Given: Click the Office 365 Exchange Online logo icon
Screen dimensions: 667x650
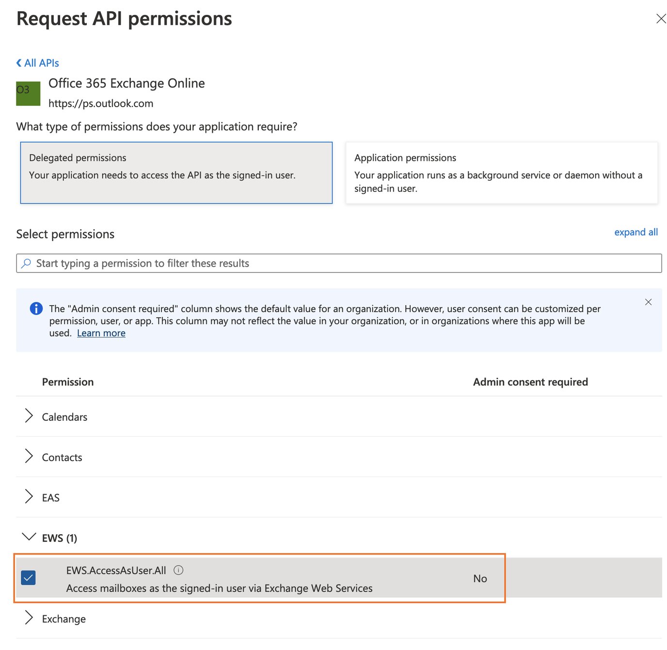Looking at the screenshot, I should coord(28,94).
